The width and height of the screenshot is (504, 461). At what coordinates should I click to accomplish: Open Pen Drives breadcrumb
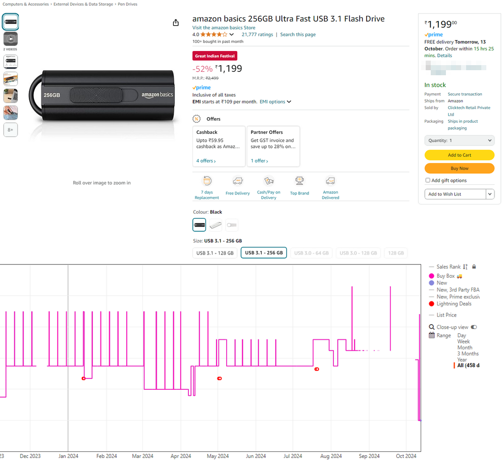pyautogui.click(x=127, y=4)
